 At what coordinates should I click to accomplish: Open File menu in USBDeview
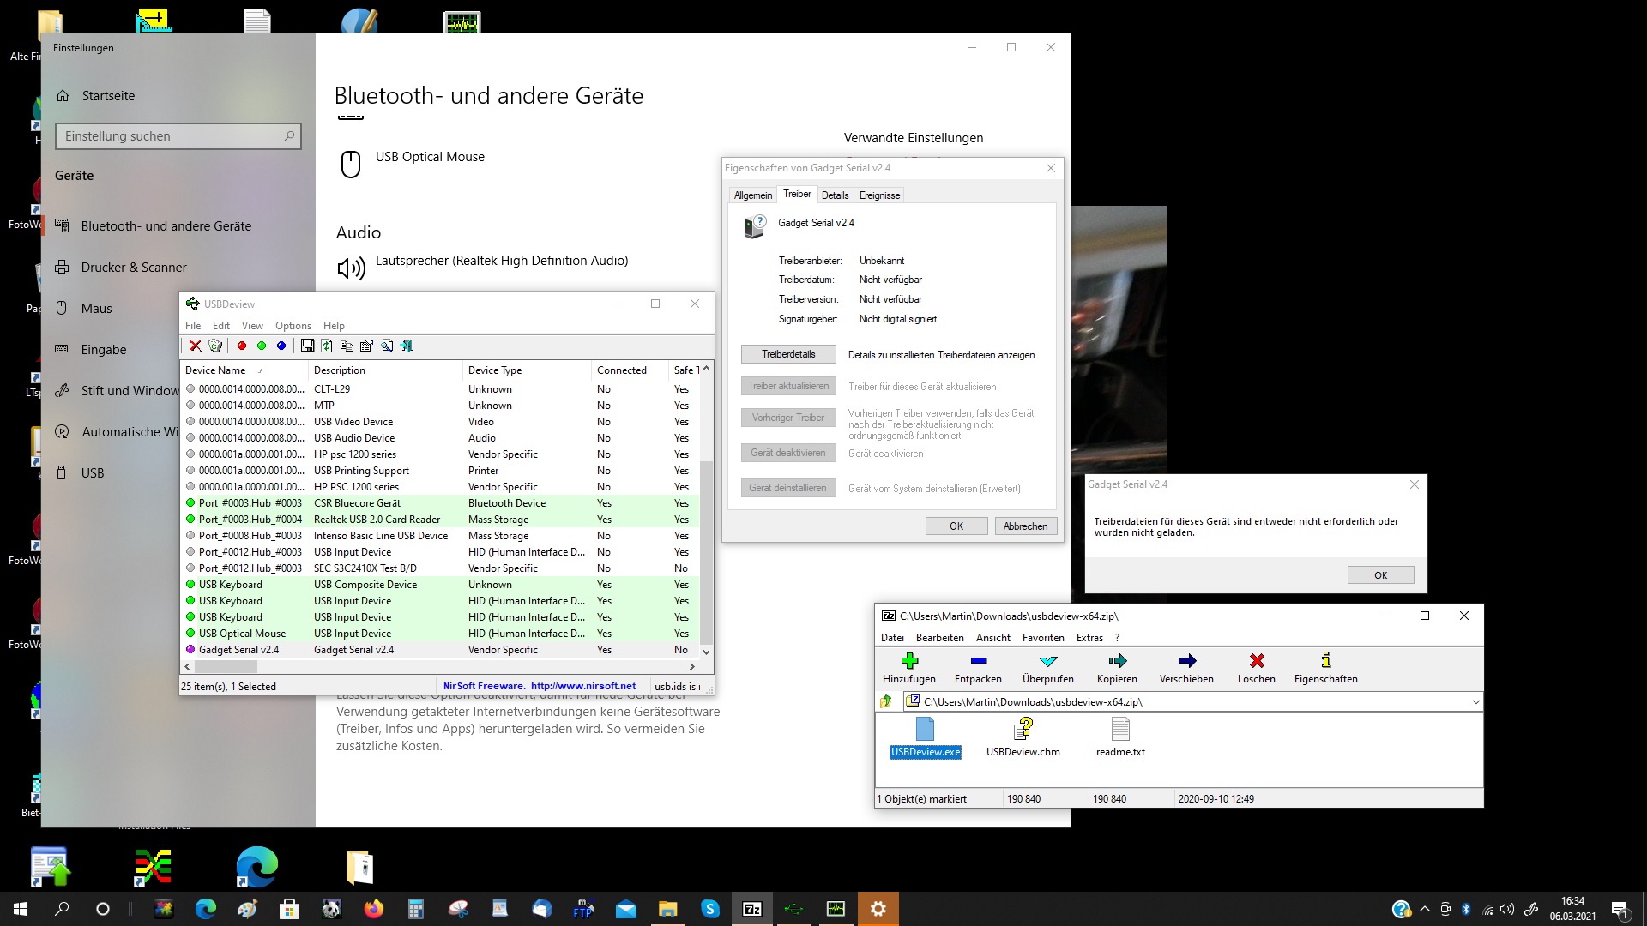pos(193,326)
